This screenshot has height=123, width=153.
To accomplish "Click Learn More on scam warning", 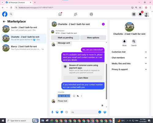I will [x=83, y=78].
